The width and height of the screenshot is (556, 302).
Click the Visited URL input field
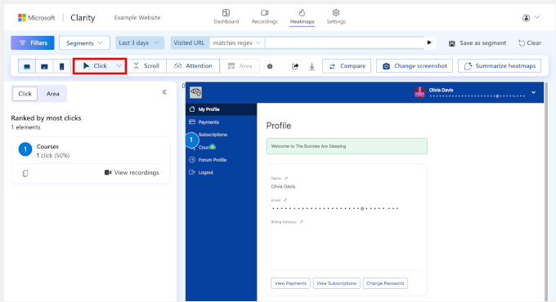[x=345, y=42]
